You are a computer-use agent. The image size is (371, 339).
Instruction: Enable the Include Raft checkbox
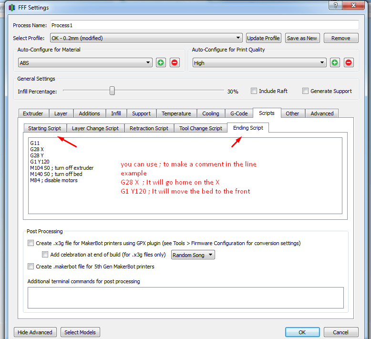click(x=254, y=91)
